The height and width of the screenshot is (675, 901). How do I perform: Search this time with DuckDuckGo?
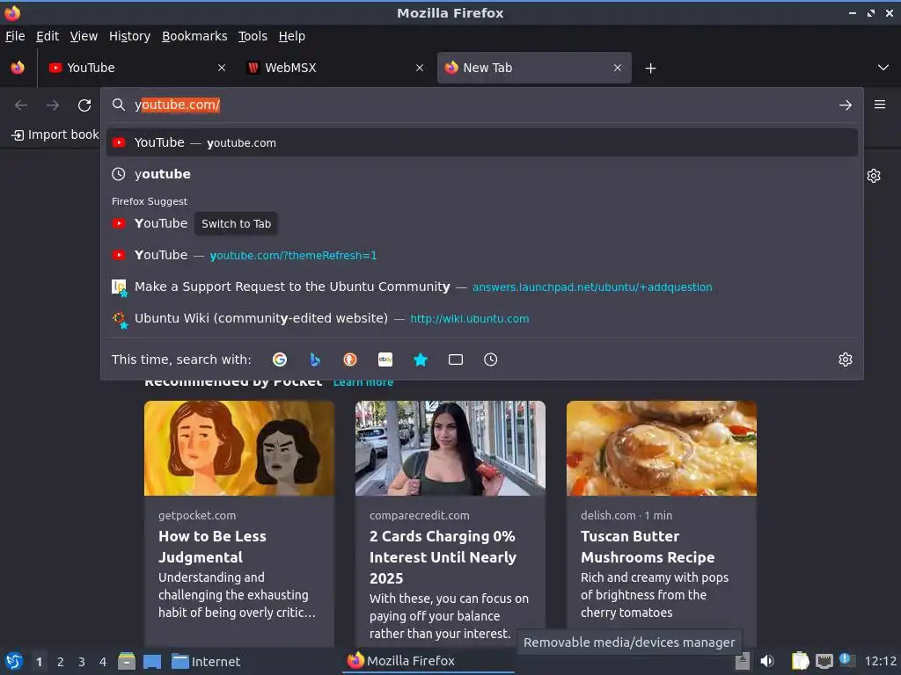pyautogui.click(x=350, y=359)
